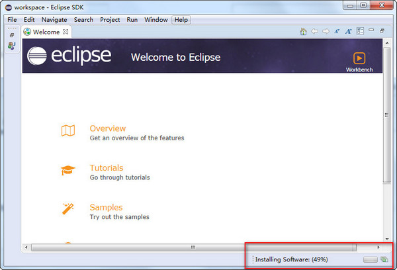Open the Workbench play icon
Image resolution: width=397 pixels, height=270 pixels.
pos(359,58)
